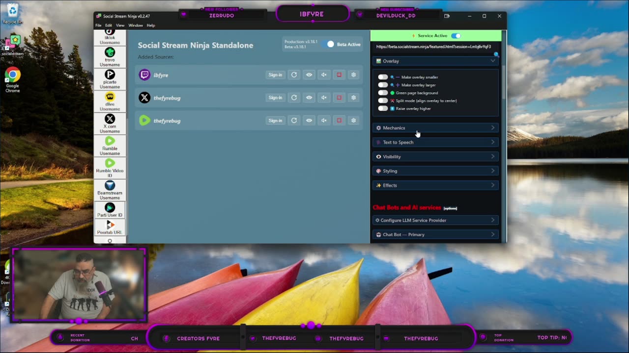Stop the X thefyrebug source
The height and width of the screenshot is (353, 629).
(339, 98)
